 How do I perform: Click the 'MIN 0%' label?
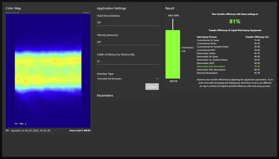(x=174, y=81)
